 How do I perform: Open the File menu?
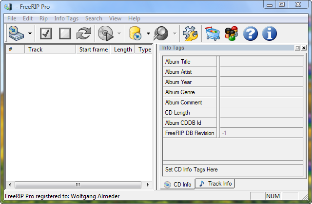(12, 18)
